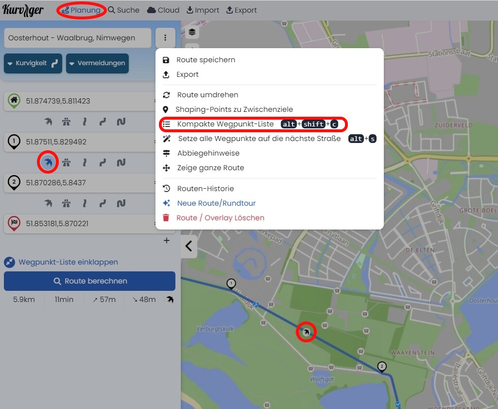498x409 pixels.
Task: Toggle curvy mode below waypoint 1
Action: 103,162
